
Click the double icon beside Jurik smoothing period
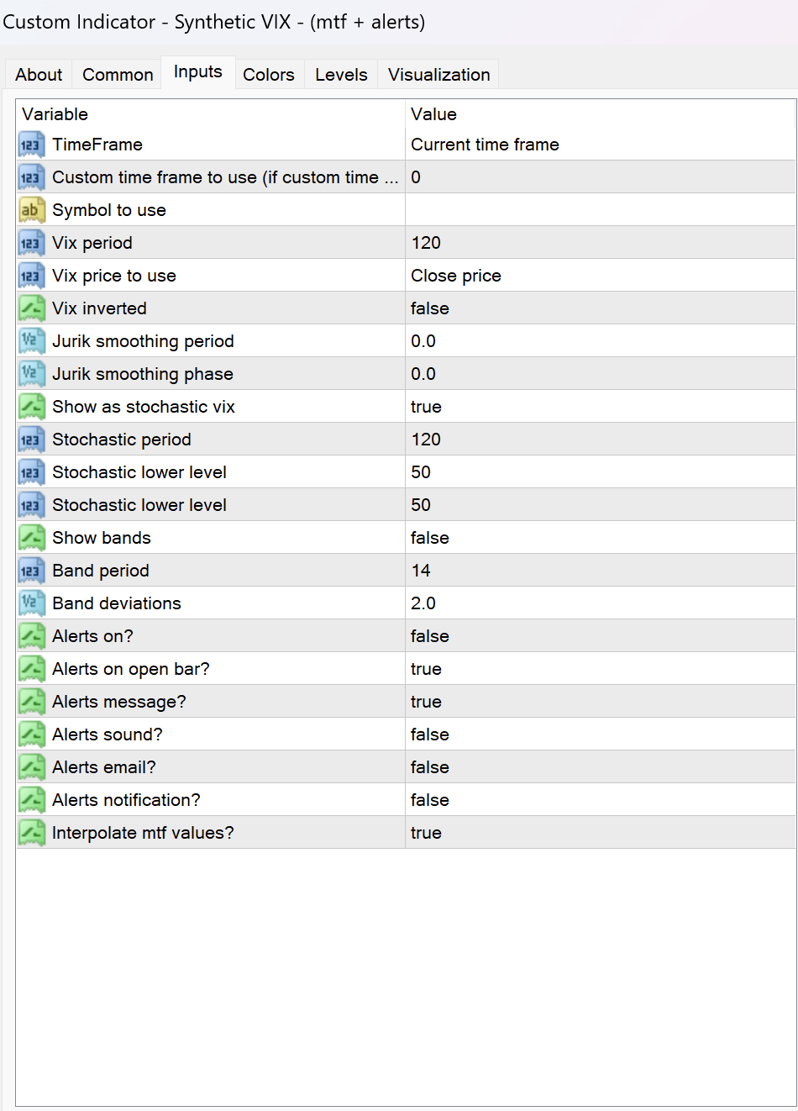[x=31, y=341]
